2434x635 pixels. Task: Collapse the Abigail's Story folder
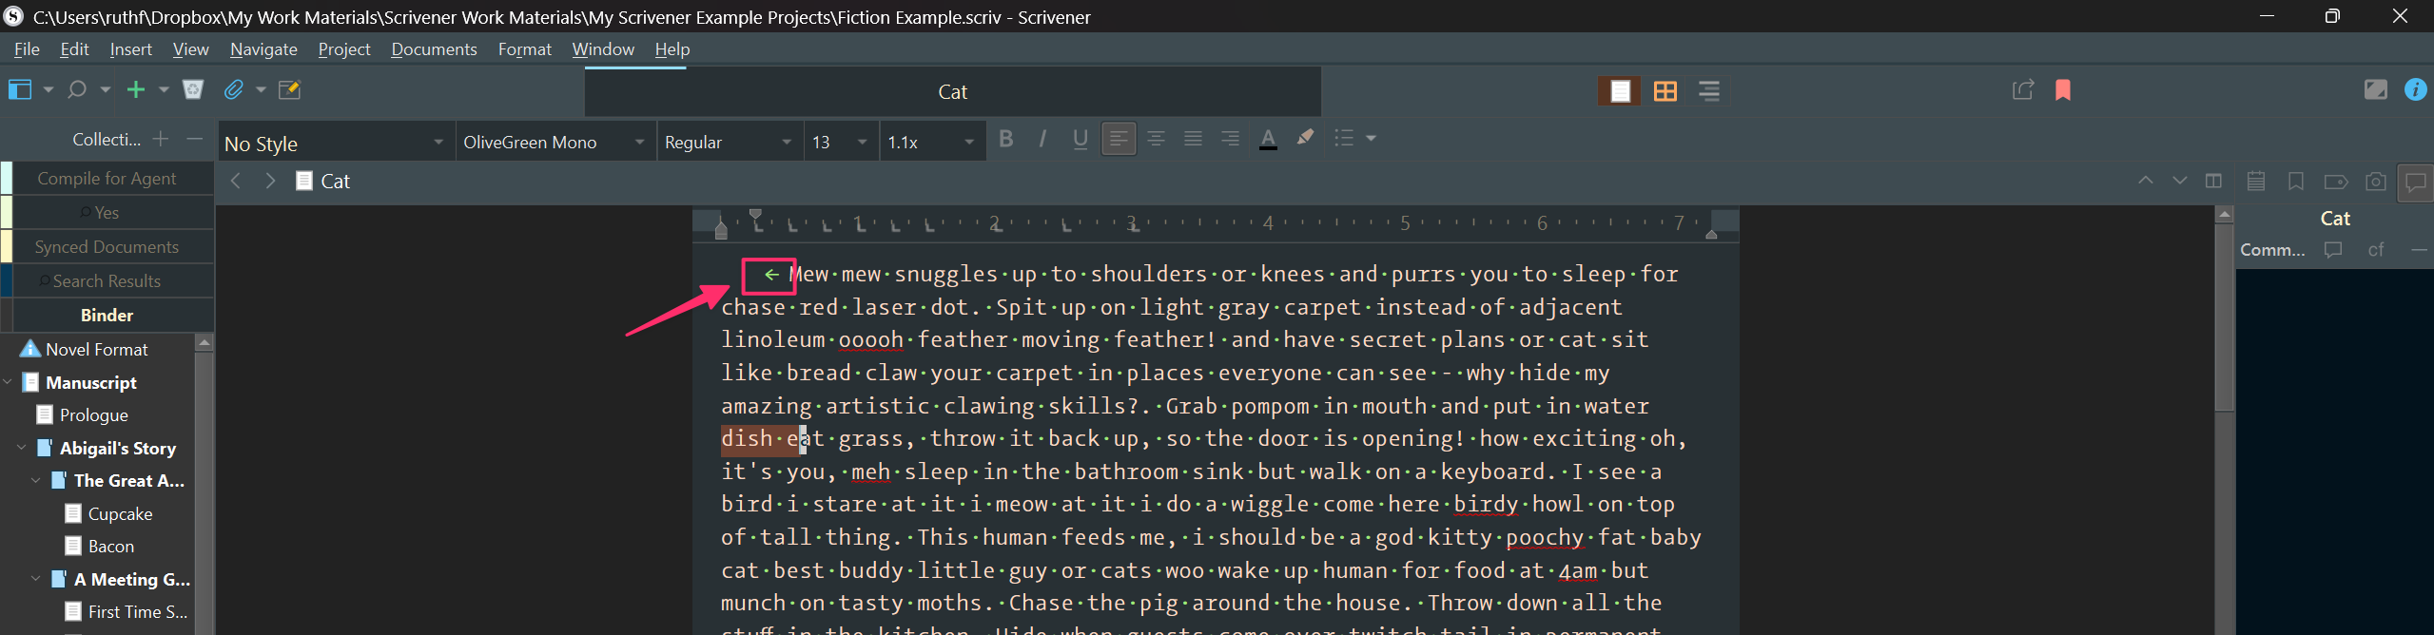pyautogui.click(x=22, y=448)
